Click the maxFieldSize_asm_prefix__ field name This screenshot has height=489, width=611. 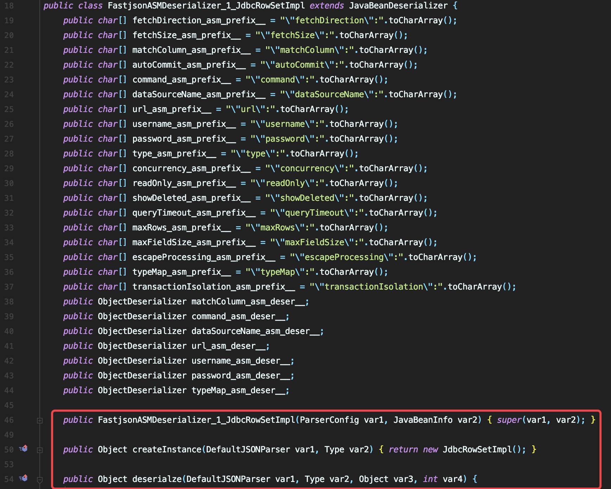click(194, 242)
